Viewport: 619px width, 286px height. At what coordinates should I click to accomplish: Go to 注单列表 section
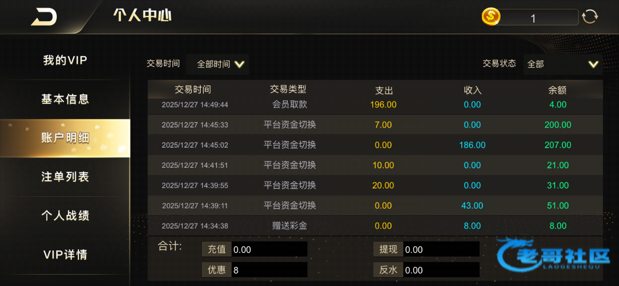tap(65, 177)
